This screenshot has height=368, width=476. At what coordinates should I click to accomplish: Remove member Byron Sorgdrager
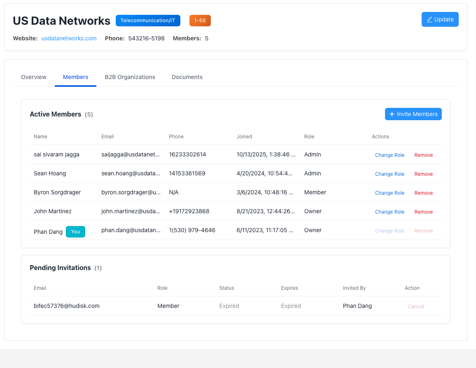tap(423, 193)
